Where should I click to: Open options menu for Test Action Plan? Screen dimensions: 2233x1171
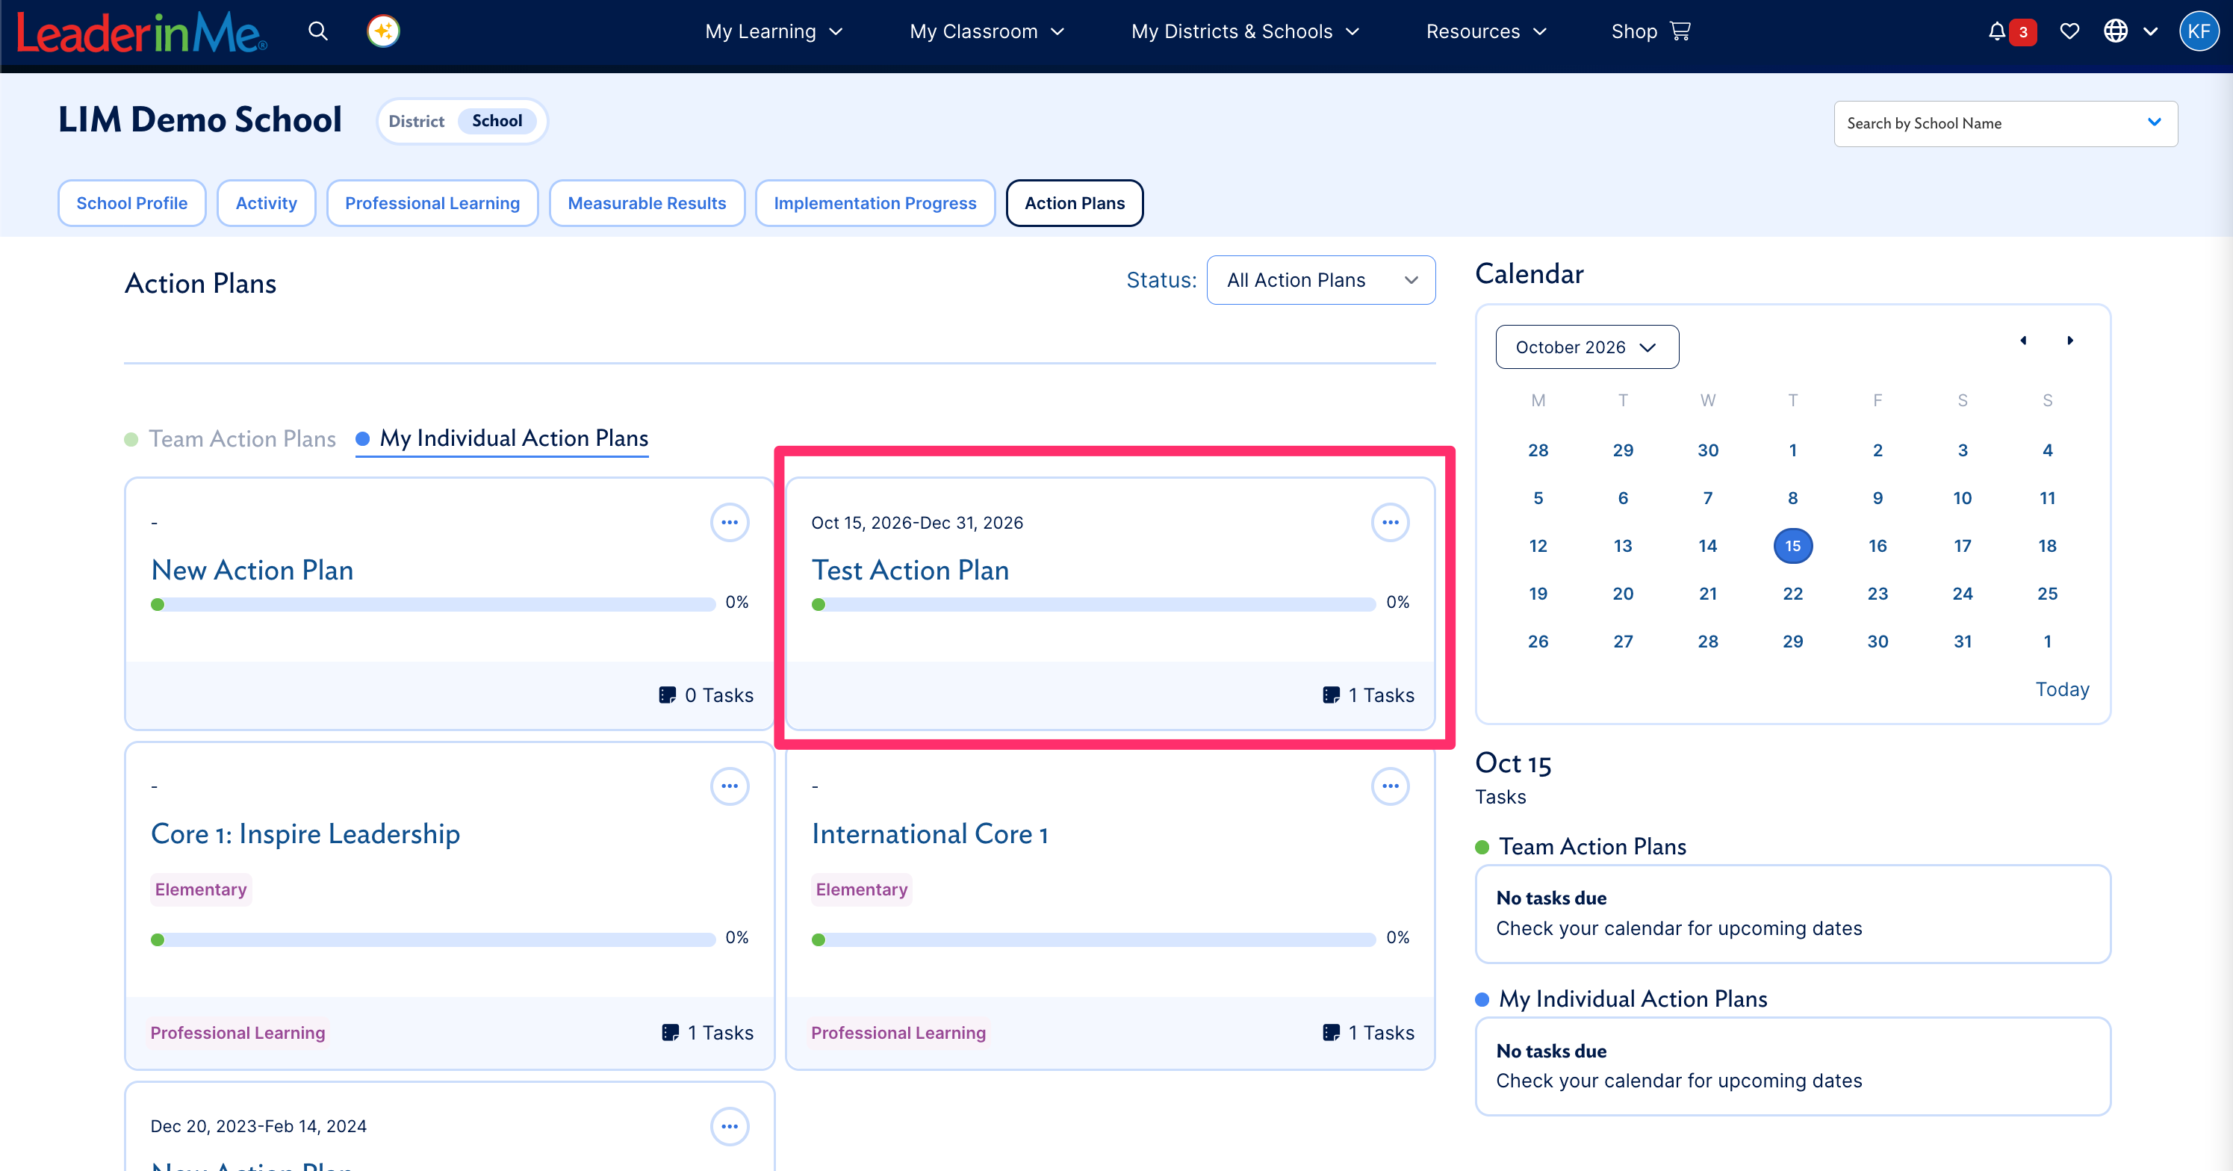click(x=1391, y=523)
